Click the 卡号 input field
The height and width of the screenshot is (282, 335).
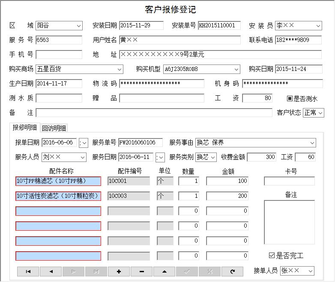point(289,181)
